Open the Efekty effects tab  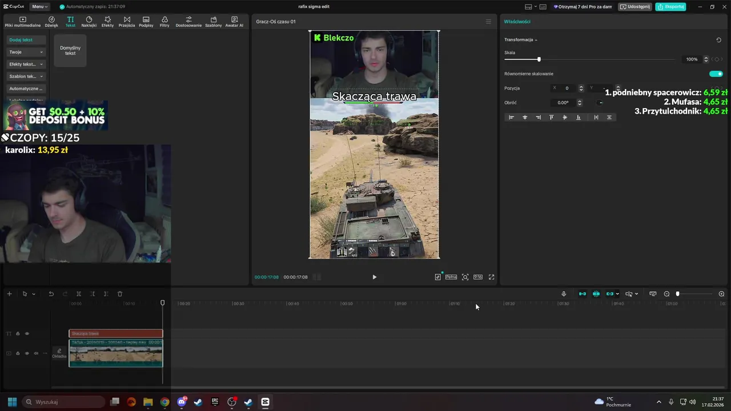click(x=107, y=22)
